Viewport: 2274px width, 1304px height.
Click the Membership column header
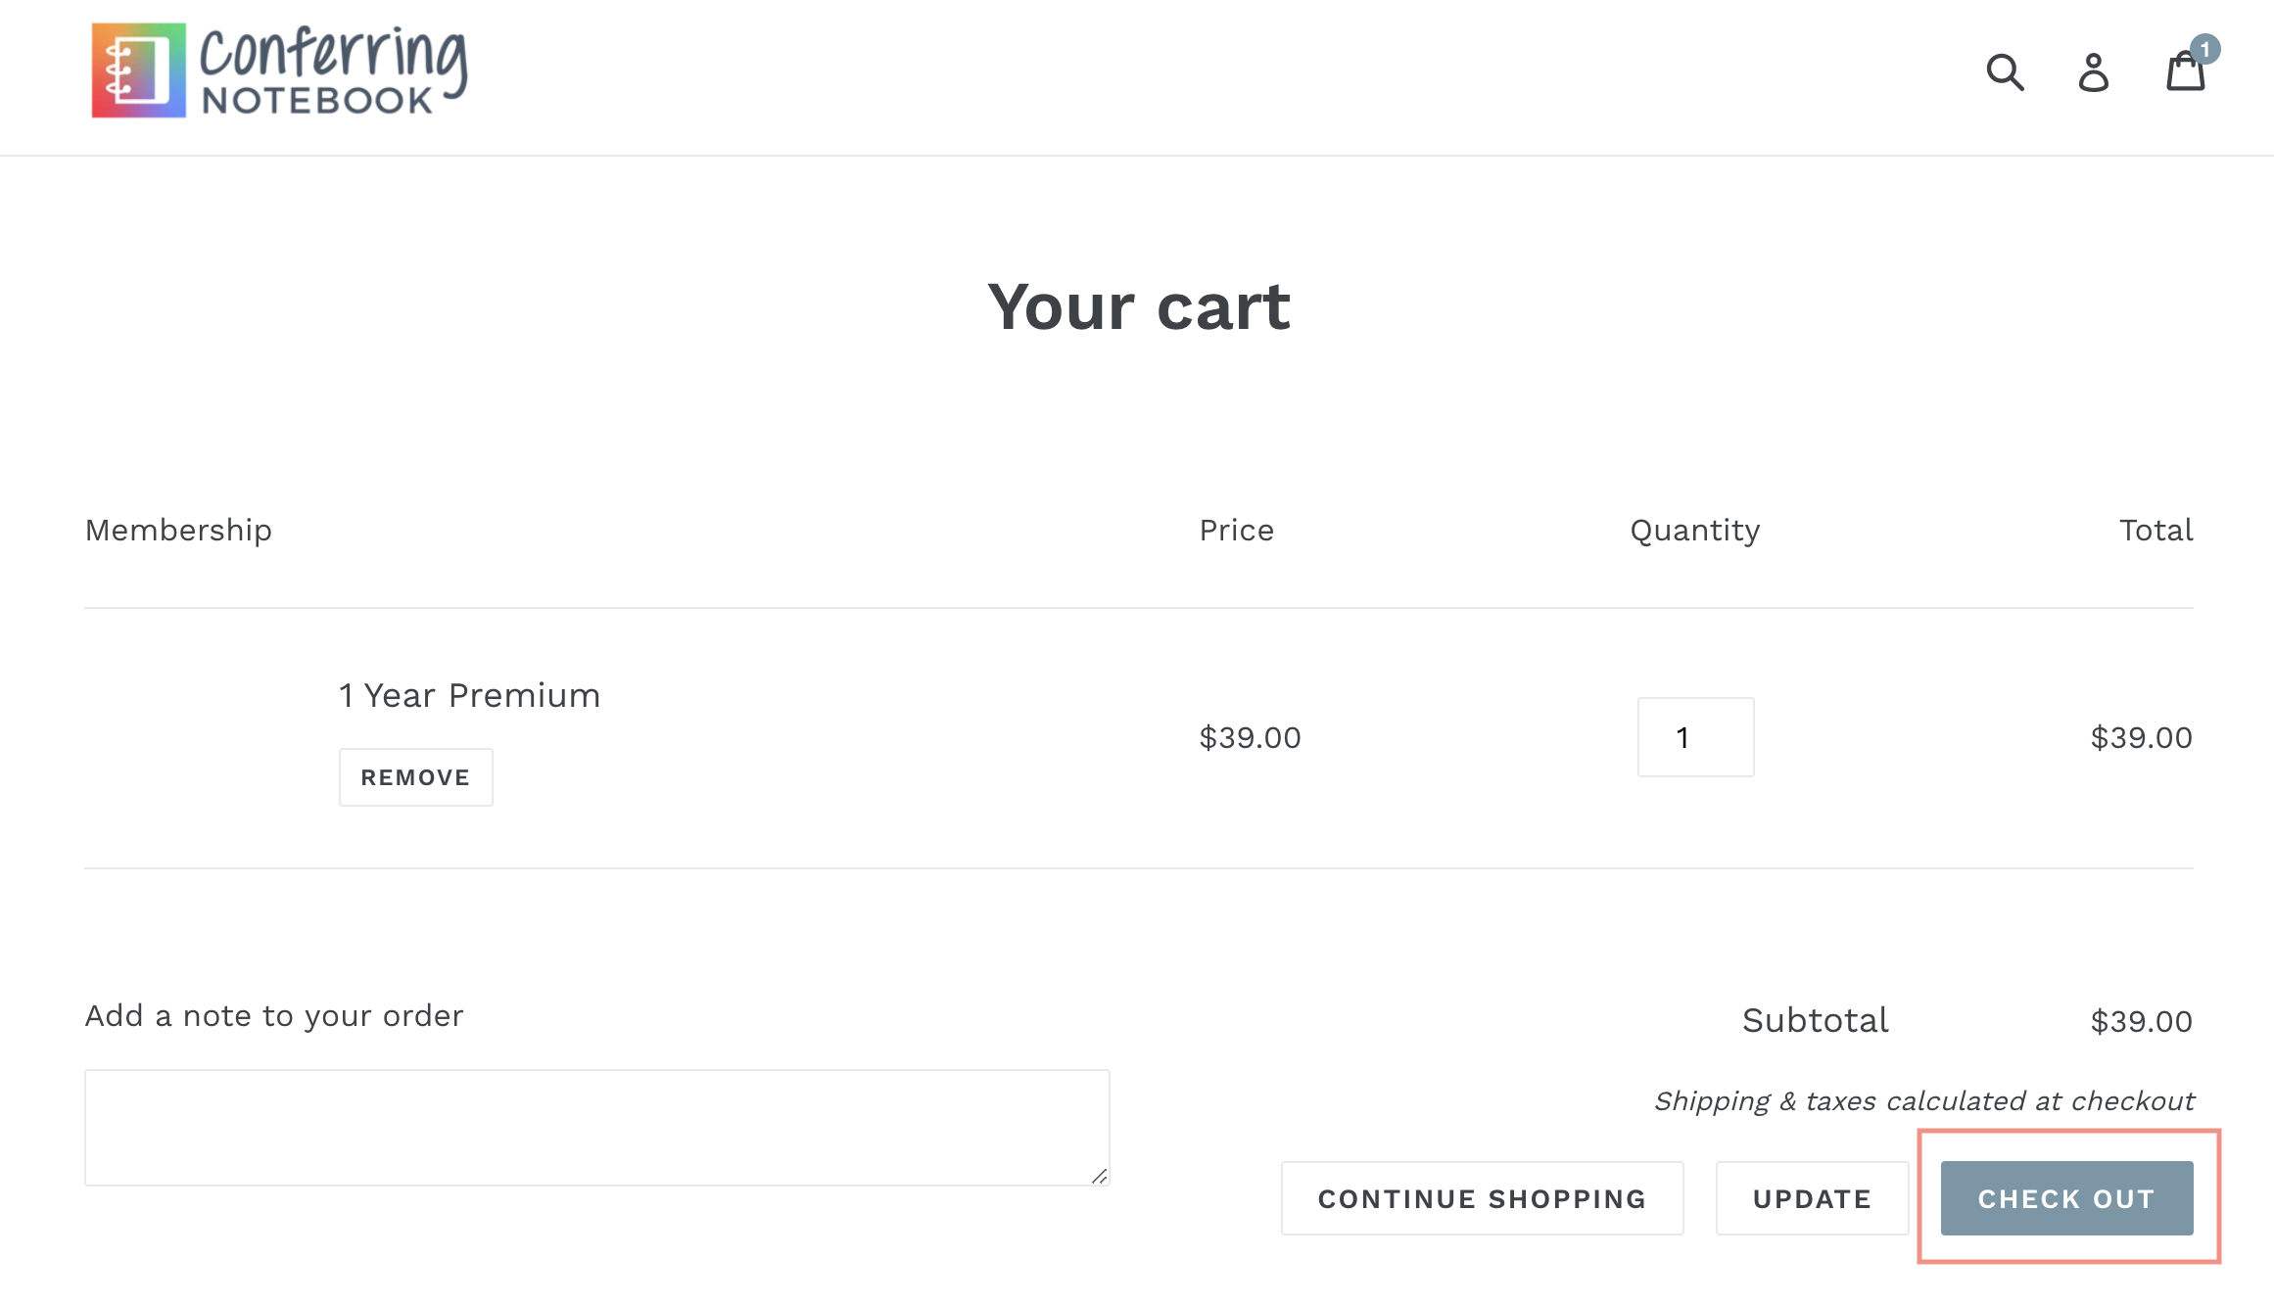tap(178, 530)
